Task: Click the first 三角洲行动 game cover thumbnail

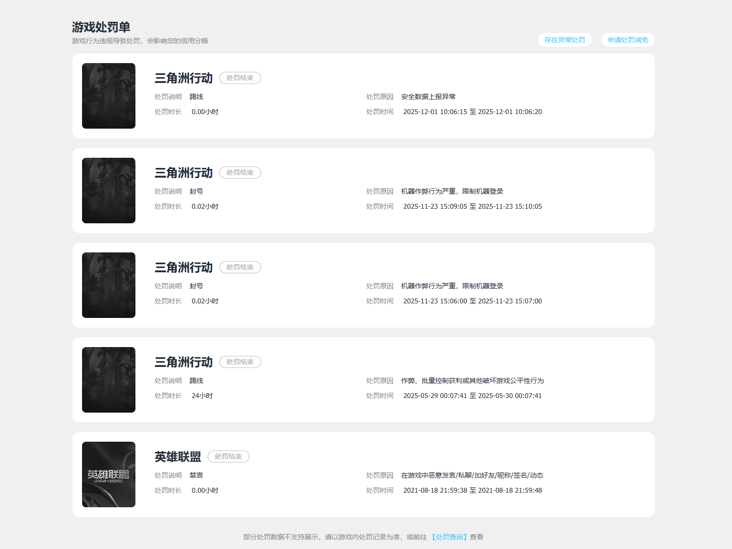Action: point(109,96)
